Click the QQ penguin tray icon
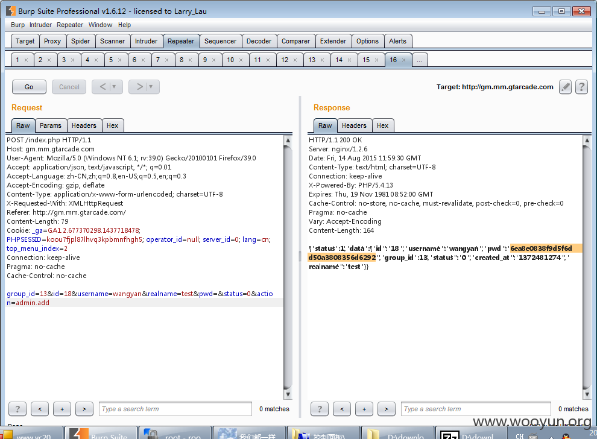Screen dimensions: 597x439 pyautogui.click(x=566, y=436)
